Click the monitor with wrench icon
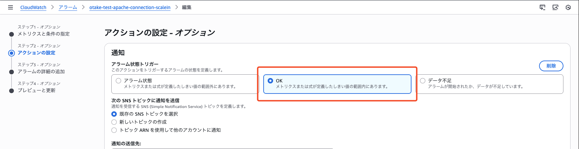The image size is (579, 149). pos(555,7)
